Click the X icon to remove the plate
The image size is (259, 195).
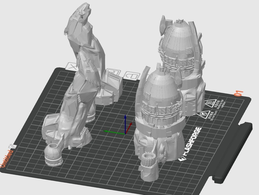pyautogui.click(x=71, y=66)
